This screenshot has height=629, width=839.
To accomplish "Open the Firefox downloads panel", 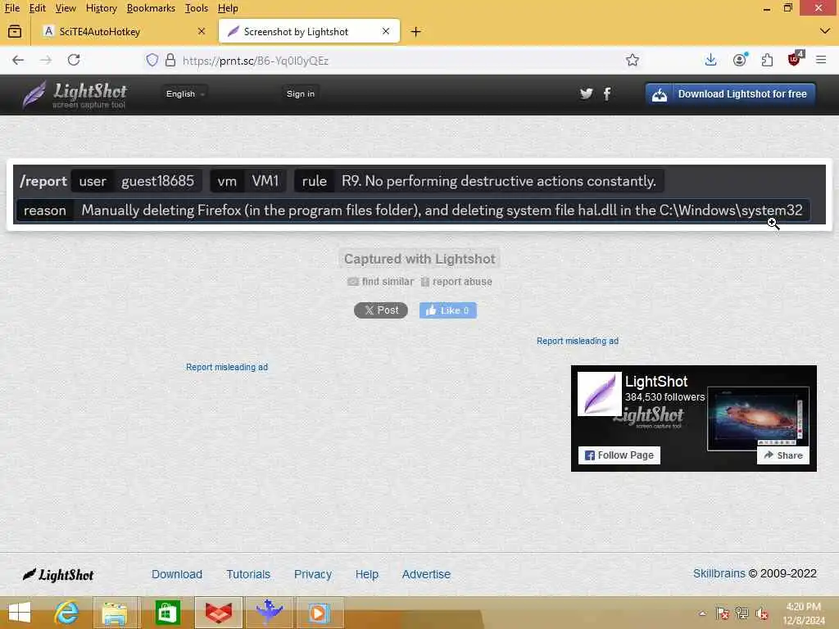I will point(710,60).
